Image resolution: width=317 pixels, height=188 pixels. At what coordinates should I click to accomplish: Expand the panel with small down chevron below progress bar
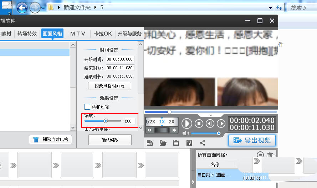211,115
